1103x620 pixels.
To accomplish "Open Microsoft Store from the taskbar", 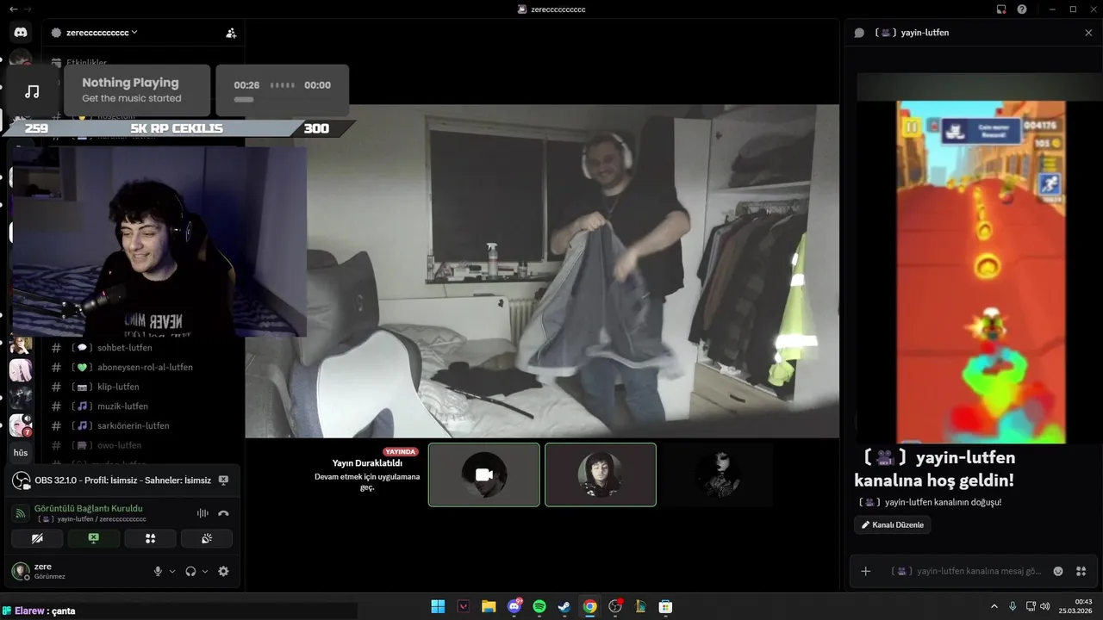I will [666, 606].
